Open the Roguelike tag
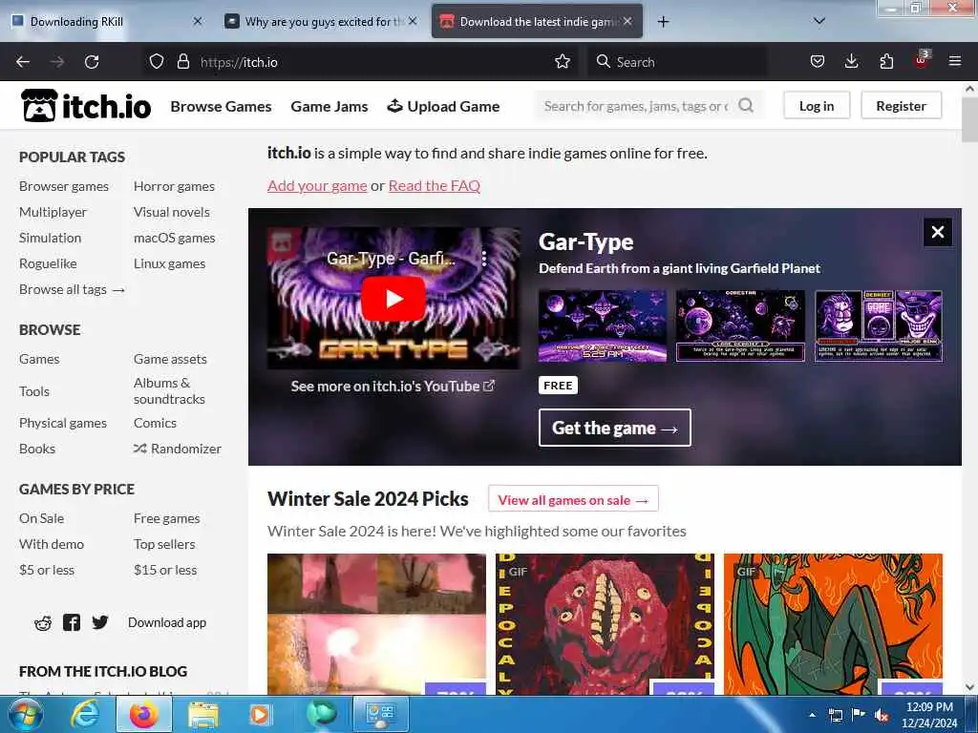Screen dimensions: 978x733 point(48,263)
